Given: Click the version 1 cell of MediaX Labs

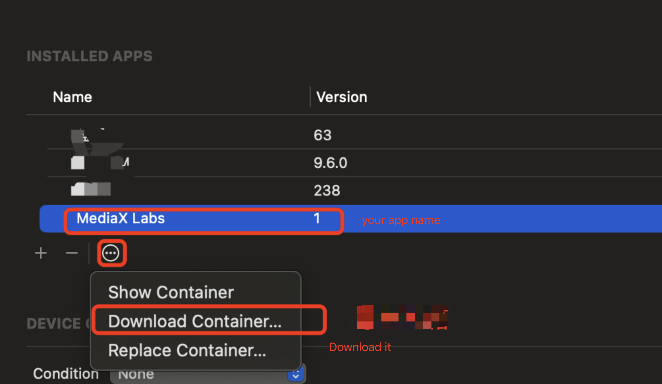Looking at the screenshot, I should pos(317,218).
